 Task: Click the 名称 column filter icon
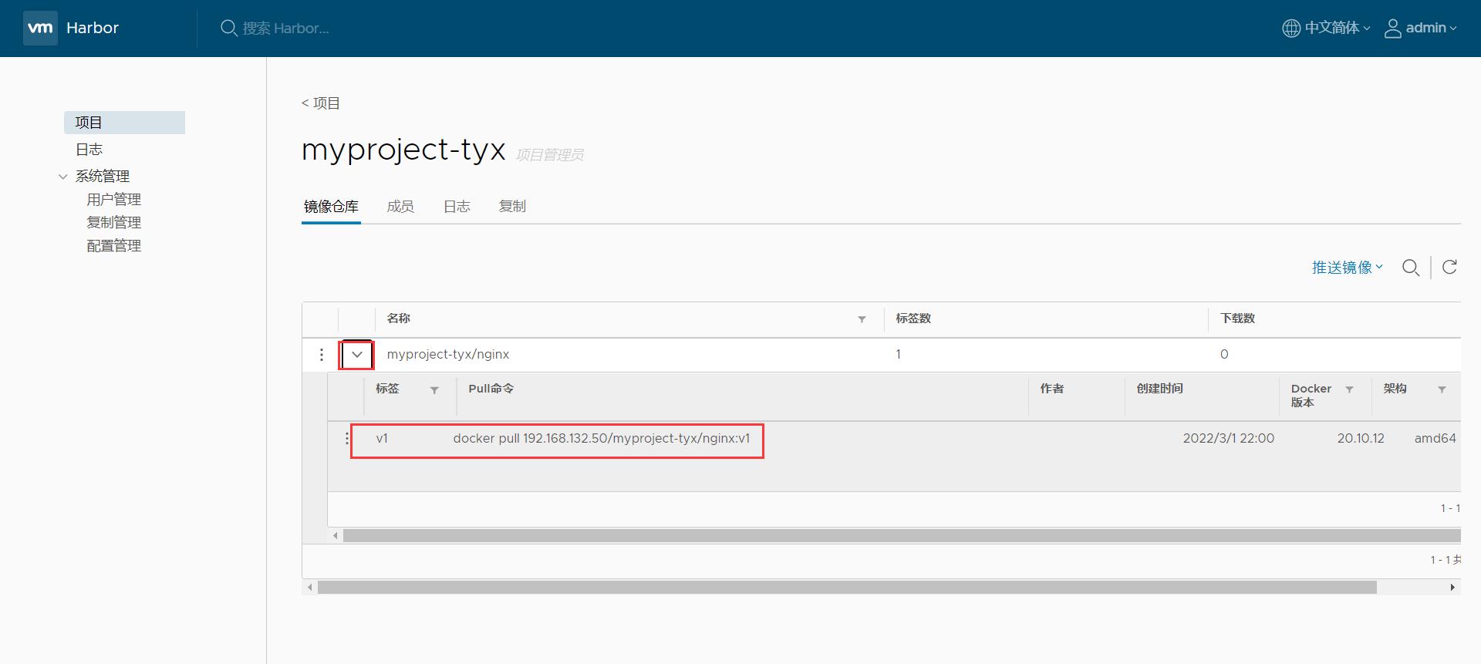(x=862, y=319)
